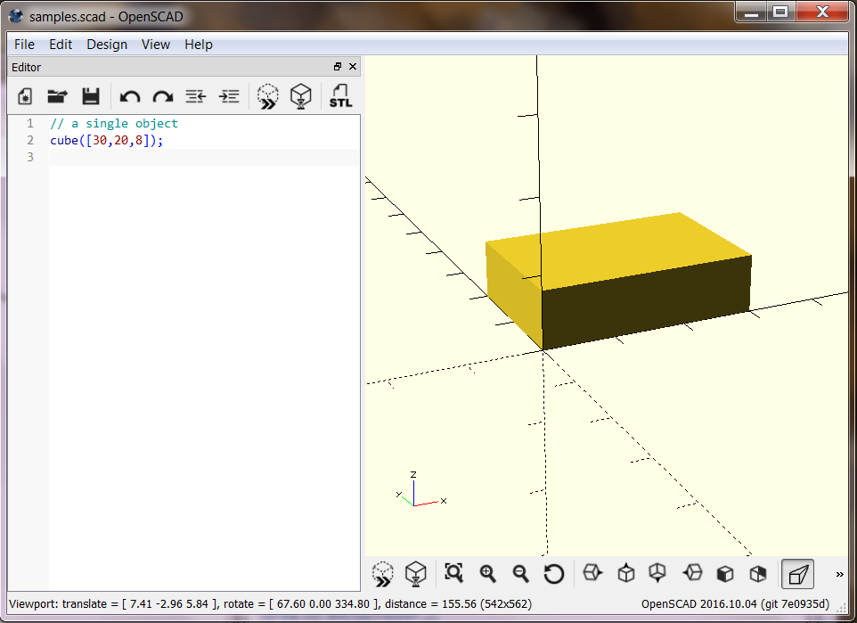Switch to the Bottom view
This screenshot has height=623, width=857.
(657, 573)
